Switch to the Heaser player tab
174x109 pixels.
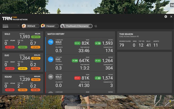point(50,26)
